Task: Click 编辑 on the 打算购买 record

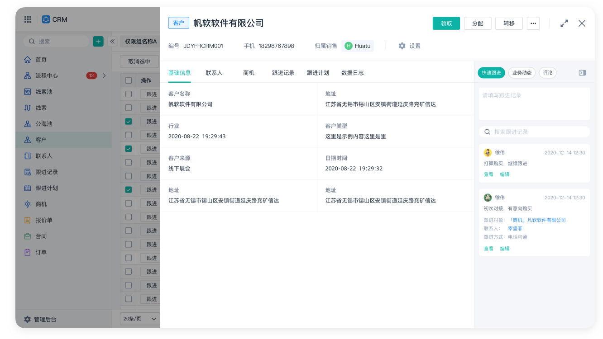Action: [x=505, y=174]
